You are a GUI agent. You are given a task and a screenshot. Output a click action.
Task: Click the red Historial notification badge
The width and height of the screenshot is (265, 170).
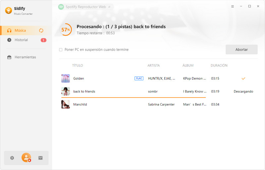coord(43,40)
